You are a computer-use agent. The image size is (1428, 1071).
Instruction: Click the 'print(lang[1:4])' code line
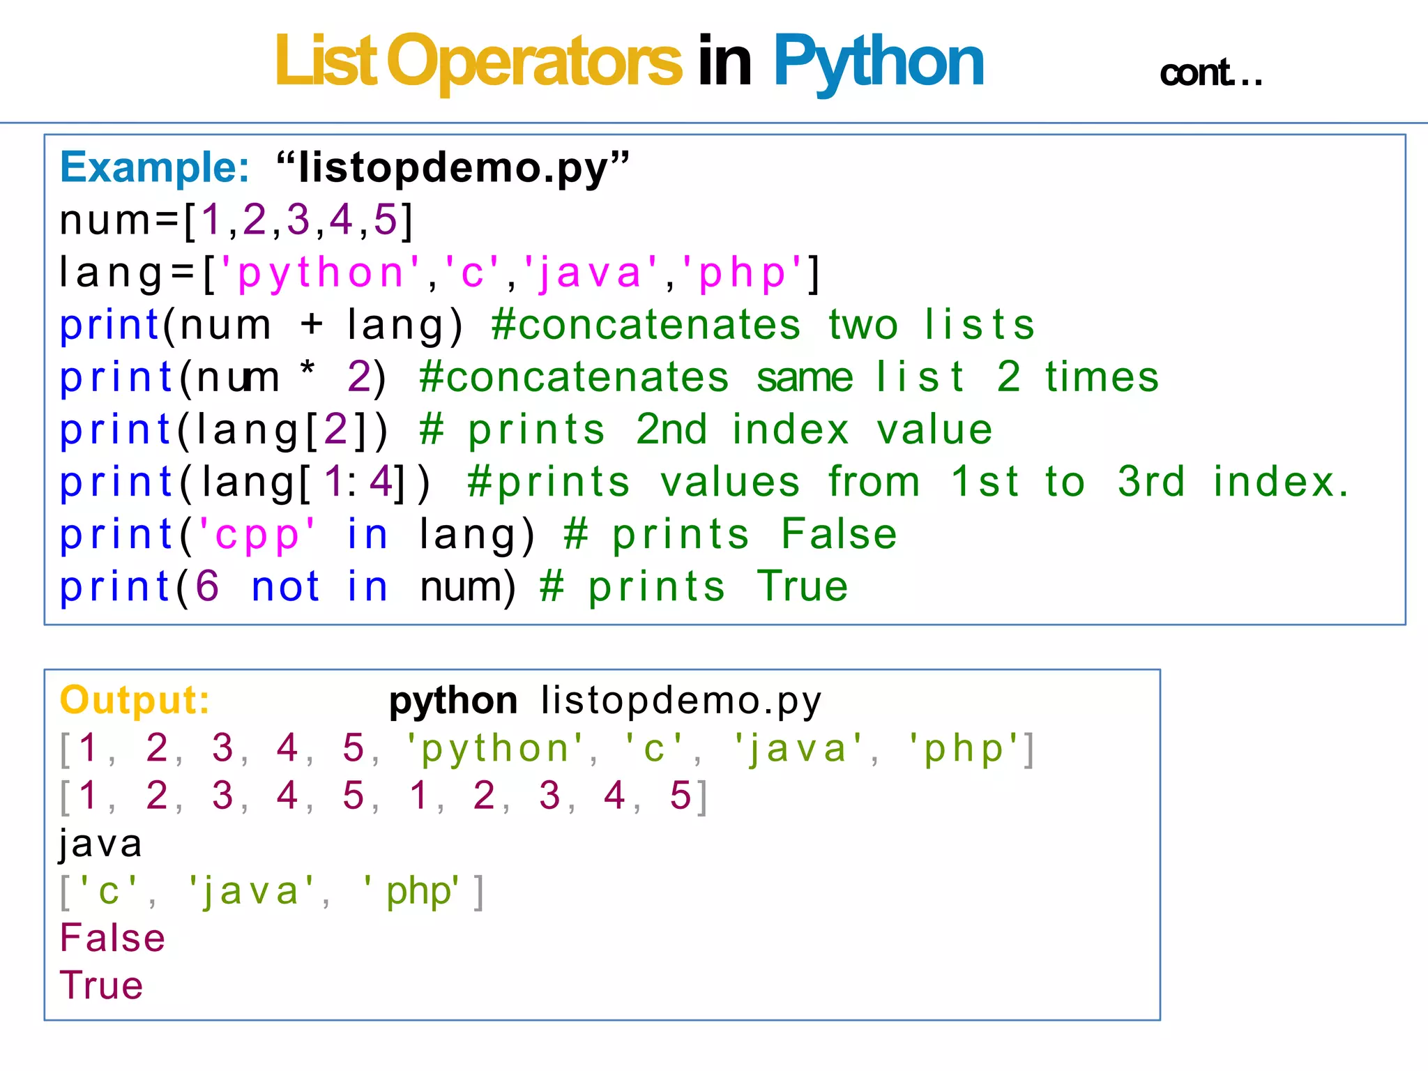click(704, 483)
